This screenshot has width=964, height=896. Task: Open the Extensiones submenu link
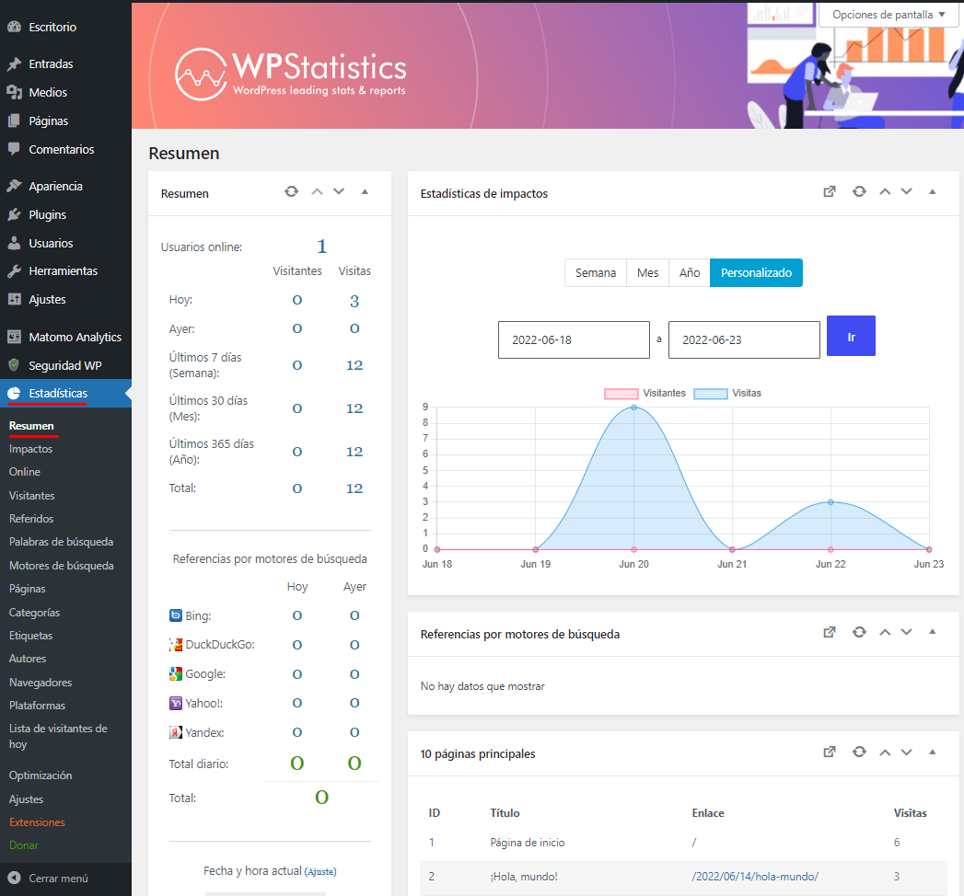pos(37,822)
